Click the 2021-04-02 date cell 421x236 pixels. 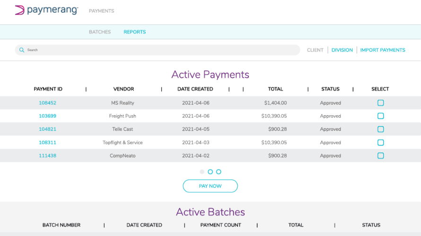pos(196,156)
